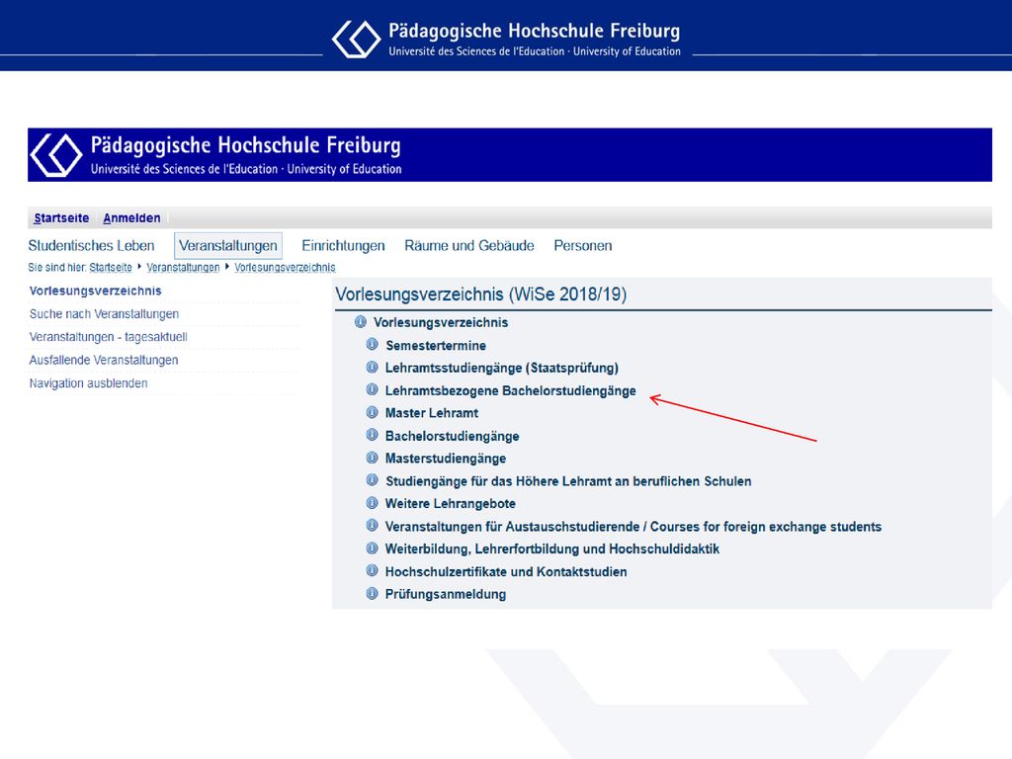Open Weitere Lehrangebote entry

pyautogui.click(x=450, y=504)
